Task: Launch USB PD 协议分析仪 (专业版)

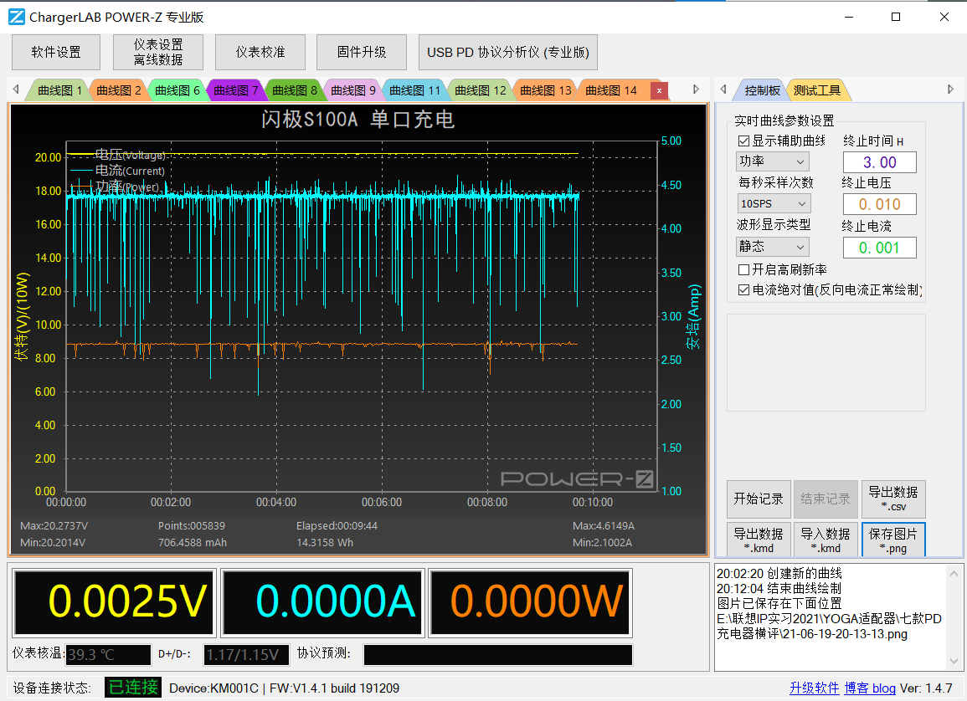Action: (x=507, y=53)
